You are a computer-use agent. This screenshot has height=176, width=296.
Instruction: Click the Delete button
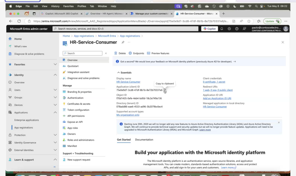tap(120, 53)
